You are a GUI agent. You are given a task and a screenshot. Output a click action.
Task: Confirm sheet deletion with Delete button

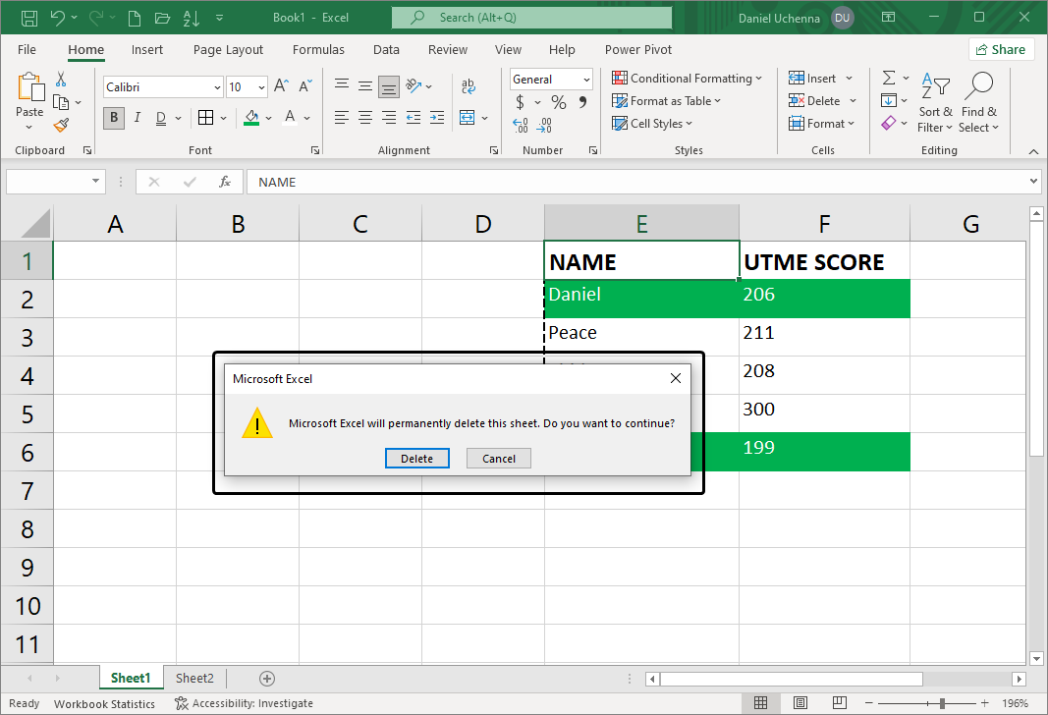(x=416, y=458)
